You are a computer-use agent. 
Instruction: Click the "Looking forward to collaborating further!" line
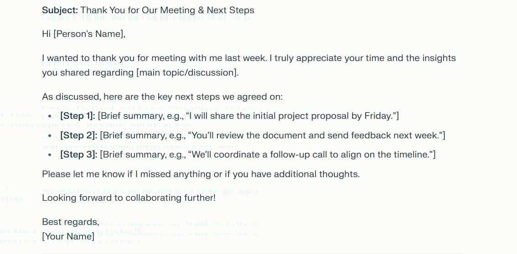129,198
